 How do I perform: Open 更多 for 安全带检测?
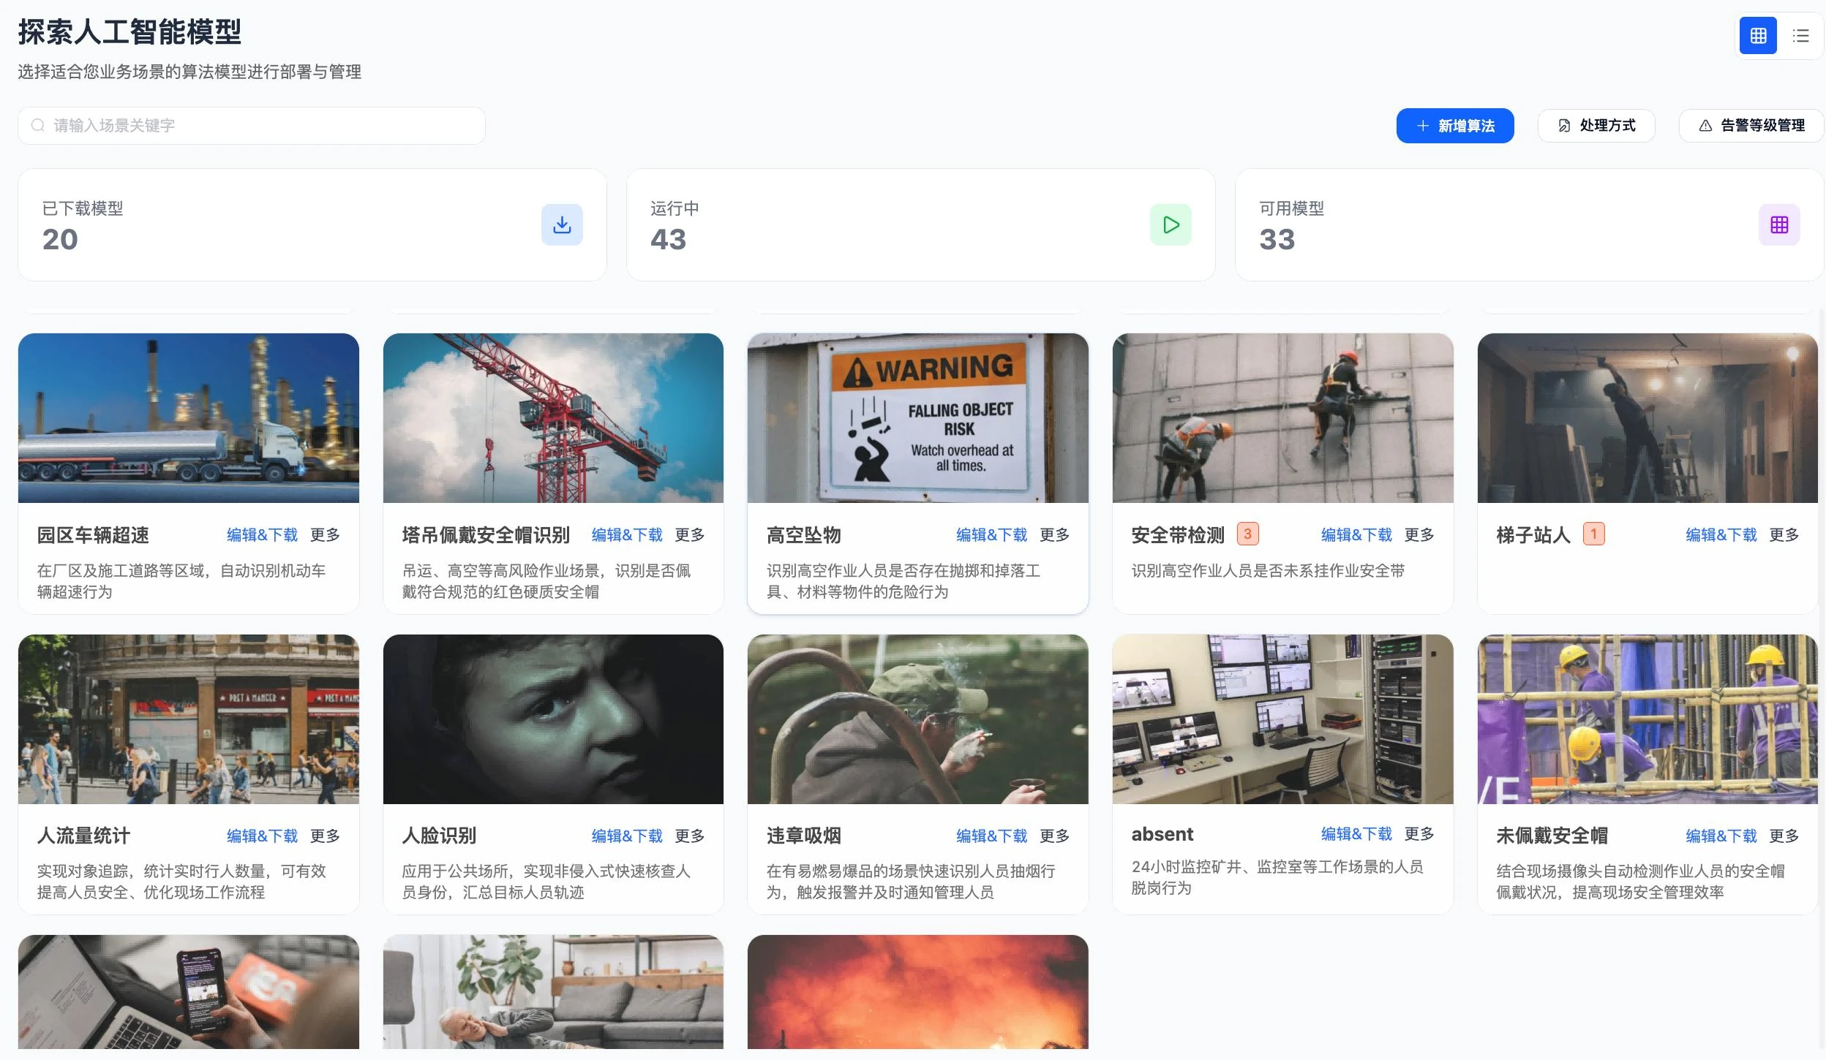[x=1419, y=535]
